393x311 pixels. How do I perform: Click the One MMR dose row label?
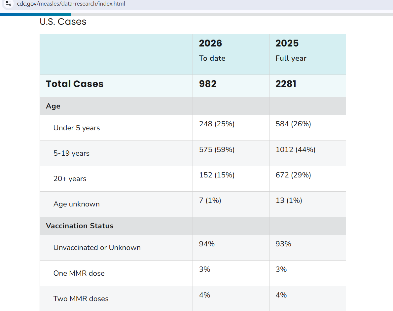coord(79,273)
